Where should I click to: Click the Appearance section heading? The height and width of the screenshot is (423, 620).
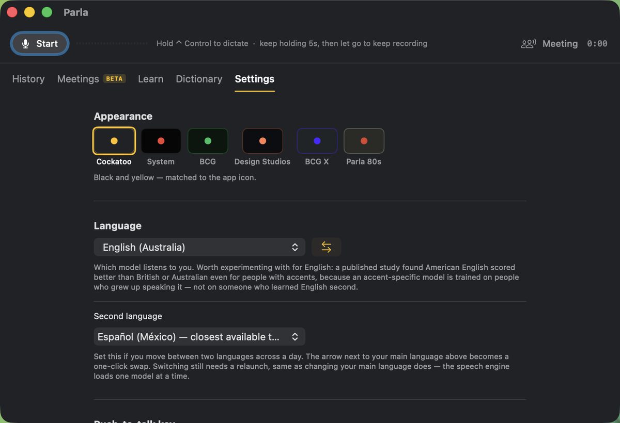123,117
